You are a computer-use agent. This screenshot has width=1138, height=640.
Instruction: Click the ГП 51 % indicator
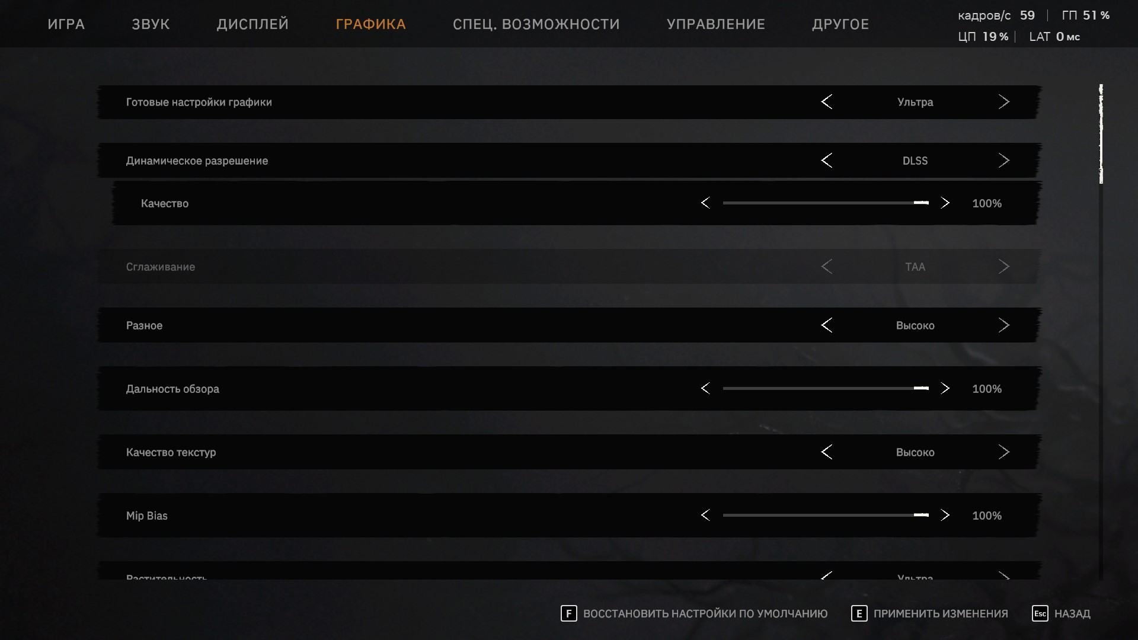pos(1086,15)
